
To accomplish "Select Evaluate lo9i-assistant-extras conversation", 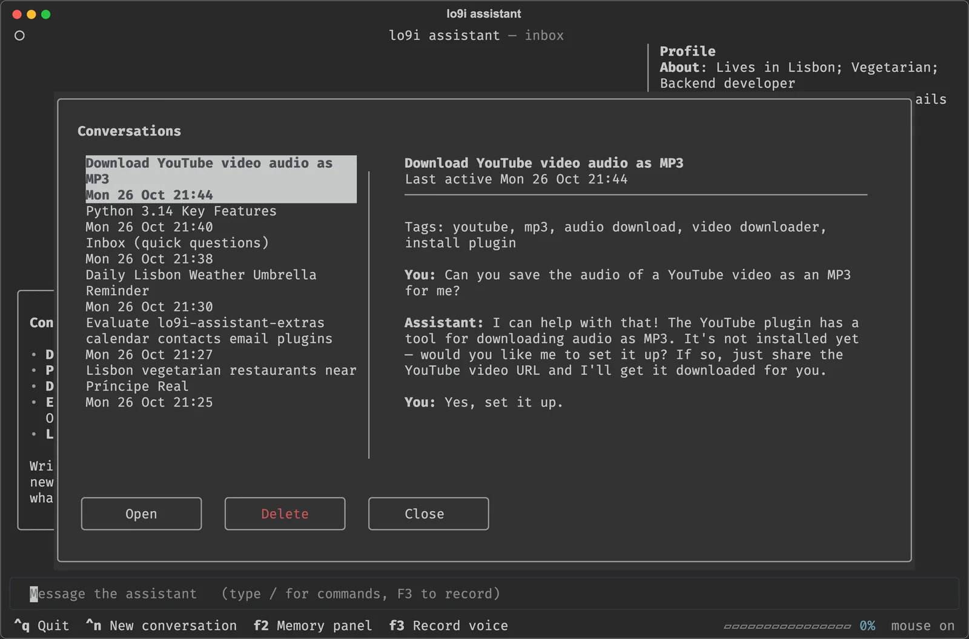I will [221, 339].
